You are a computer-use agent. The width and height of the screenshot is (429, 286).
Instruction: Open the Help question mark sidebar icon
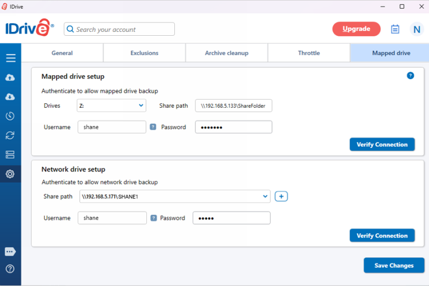click(x=10, y=269)
